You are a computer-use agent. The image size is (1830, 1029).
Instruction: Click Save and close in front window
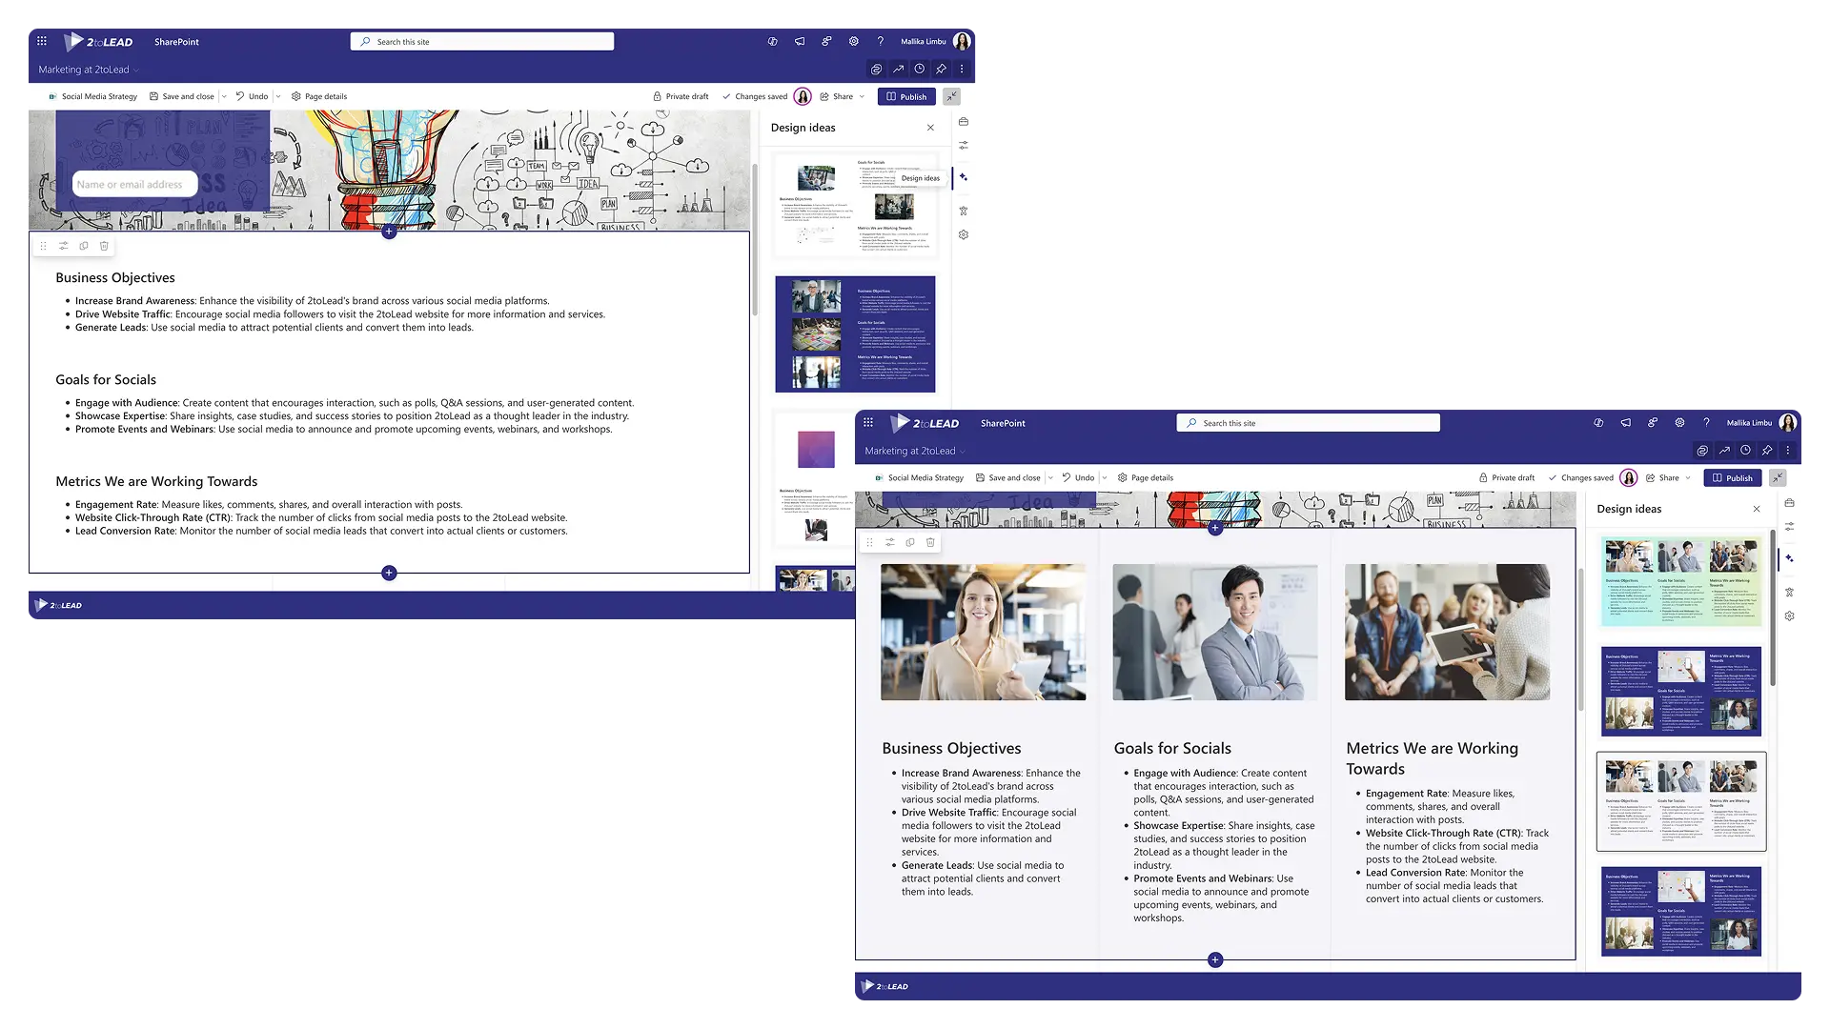(x=1008, y=477)
